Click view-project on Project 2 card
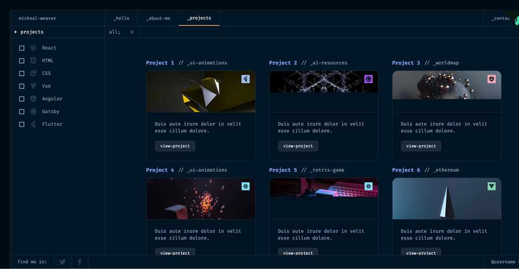The width and height of the screenshot is (519, 269). pos(298,146)
